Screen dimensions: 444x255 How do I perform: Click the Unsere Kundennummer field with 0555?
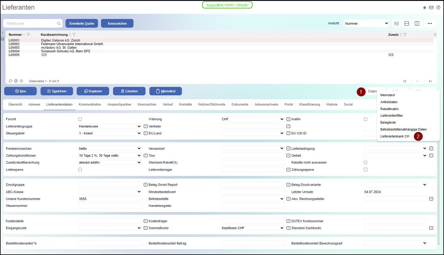coord(110,199)
